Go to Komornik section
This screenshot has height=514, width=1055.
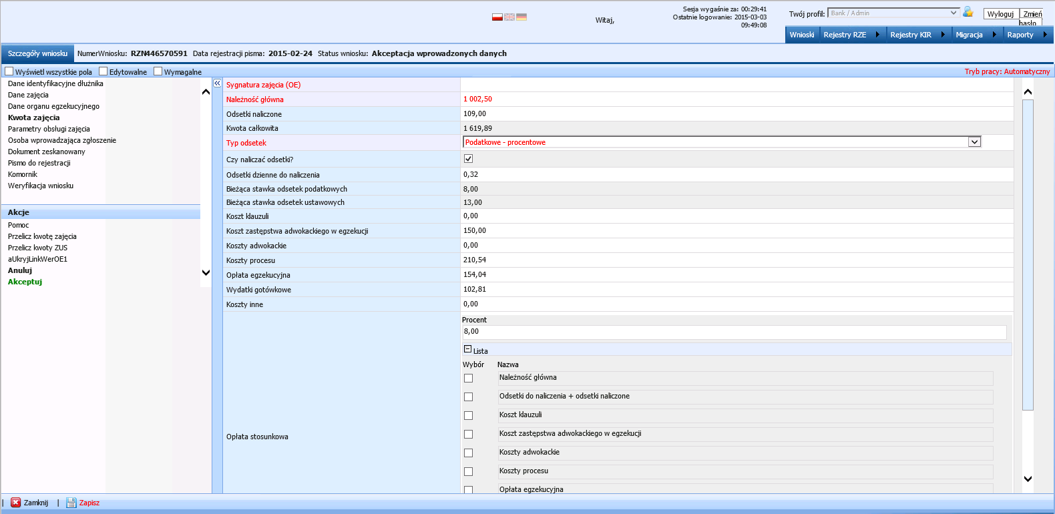[x=23, y=174]
